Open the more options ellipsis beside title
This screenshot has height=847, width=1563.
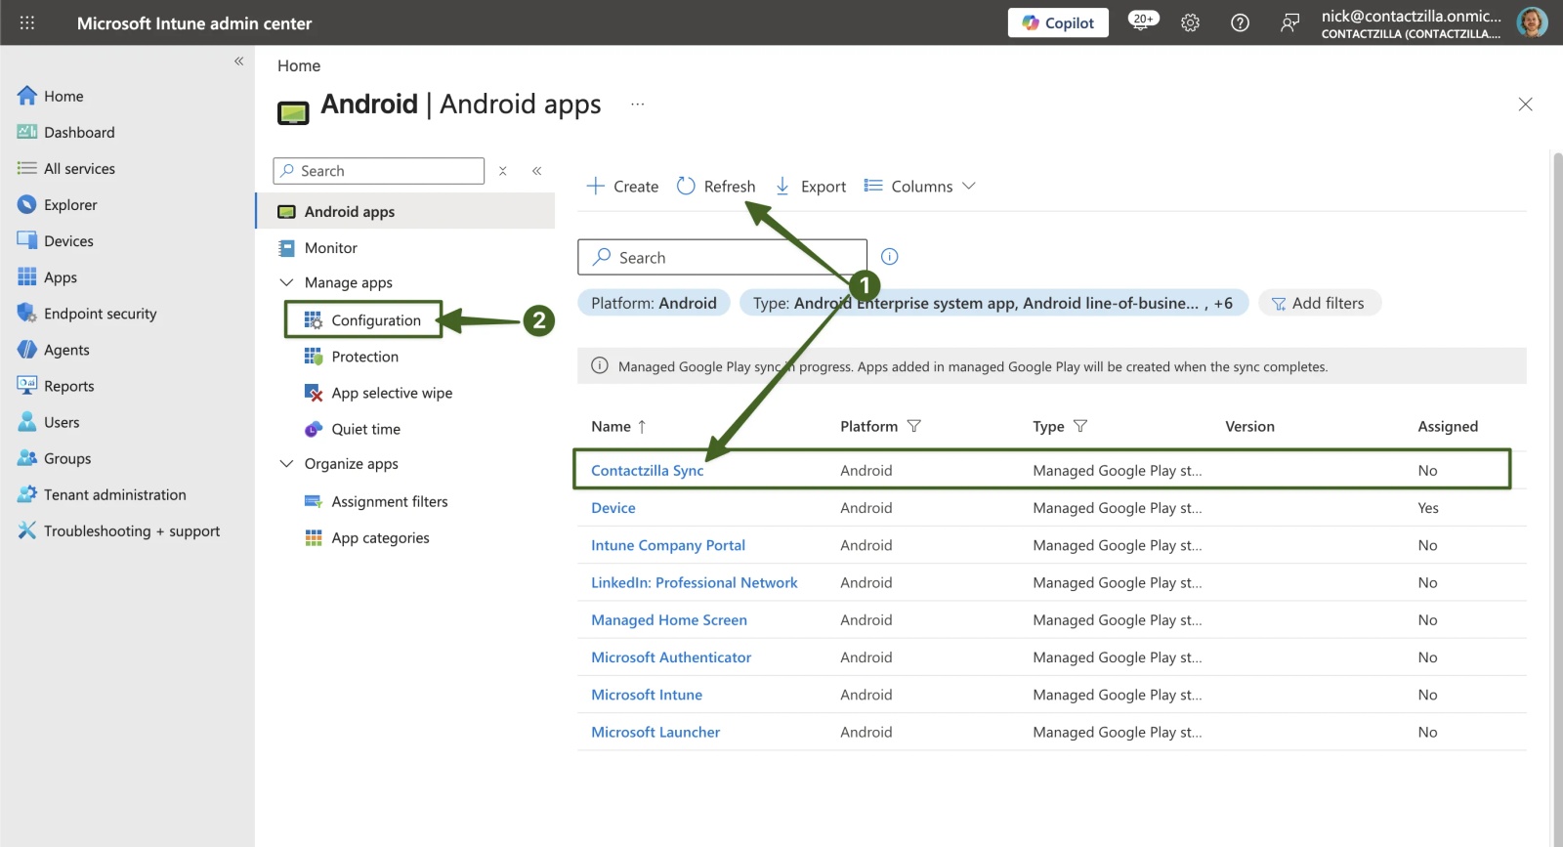(x=637, y=104)
